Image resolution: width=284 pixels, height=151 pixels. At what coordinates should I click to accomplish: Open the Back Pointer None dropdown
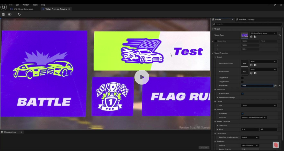tap(263, 70)
